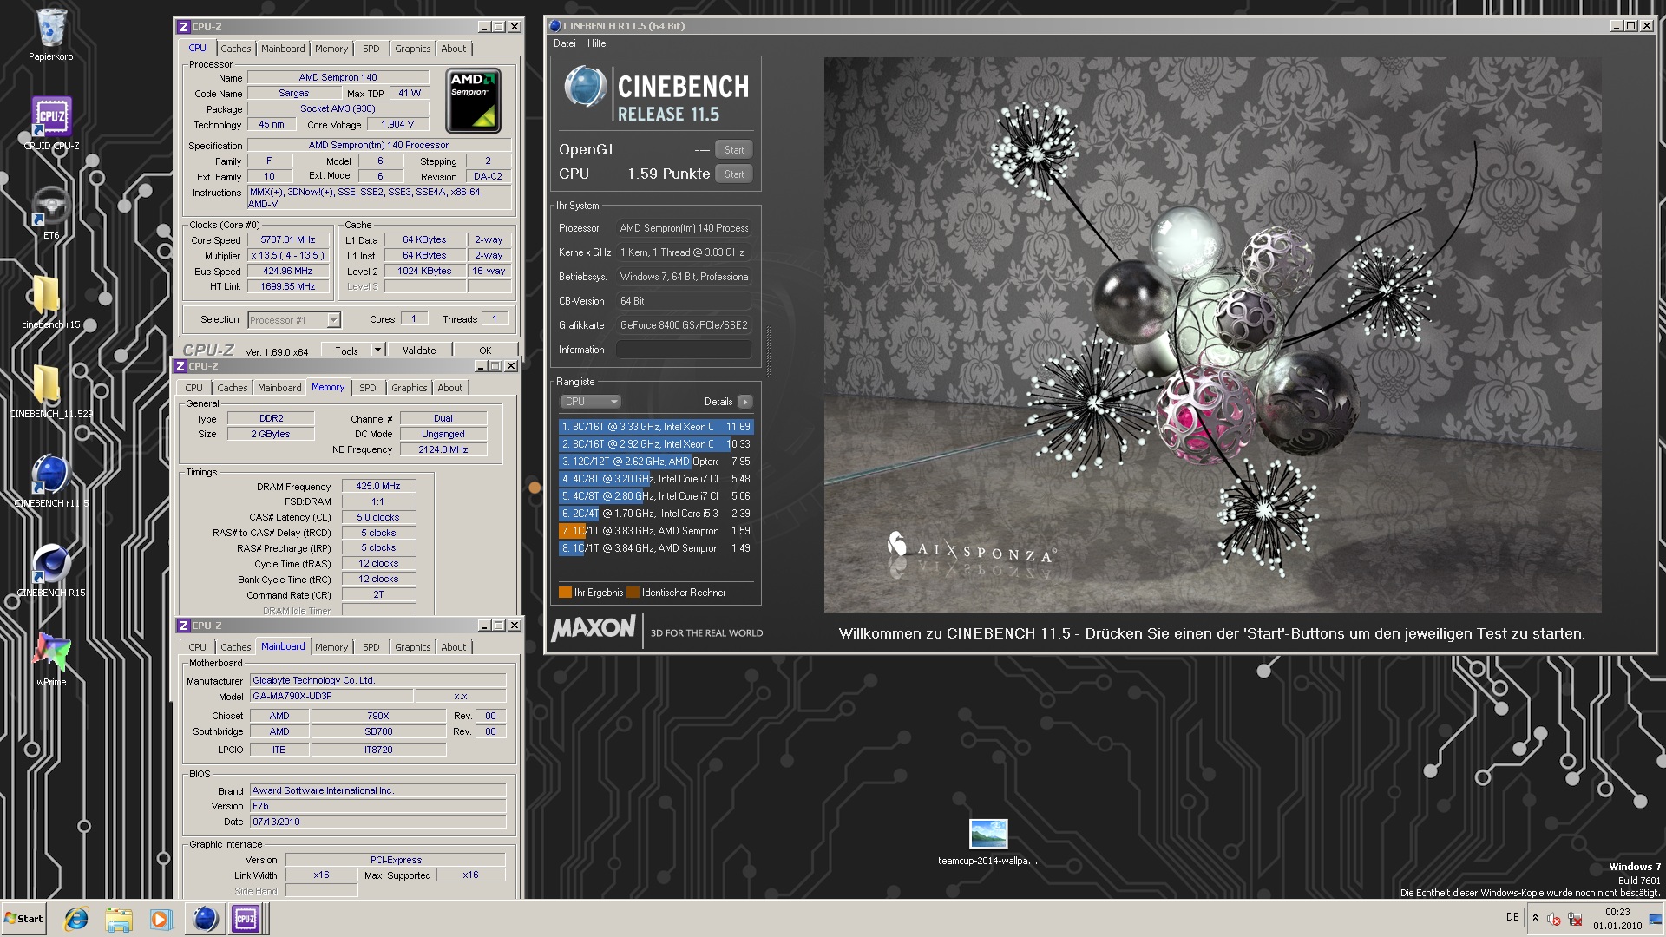1666x937 pixels.
Task: Select ranking entry 4C/8T @ 3.20 GHz Intel Core i7
Action: point(656,479)
